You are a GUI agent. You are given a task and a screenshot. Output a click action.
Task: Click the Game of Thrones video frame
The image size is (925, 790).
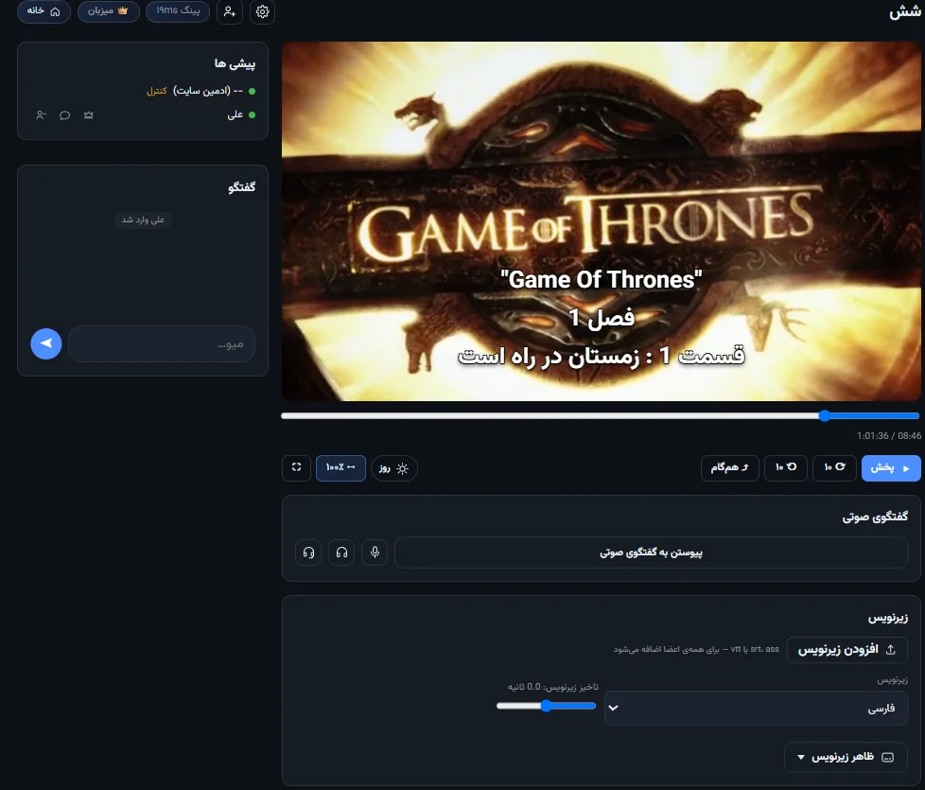602,221
